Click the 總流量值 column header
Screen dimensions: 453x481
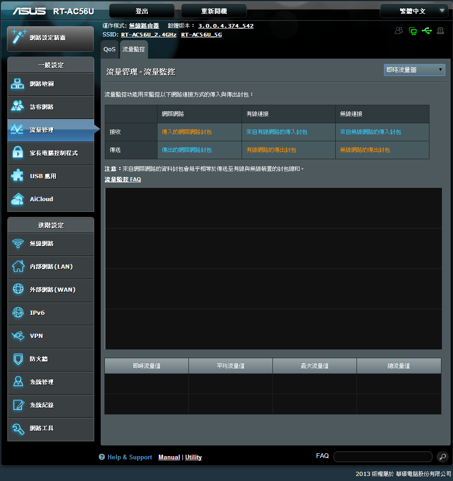[x=399, y=366]
